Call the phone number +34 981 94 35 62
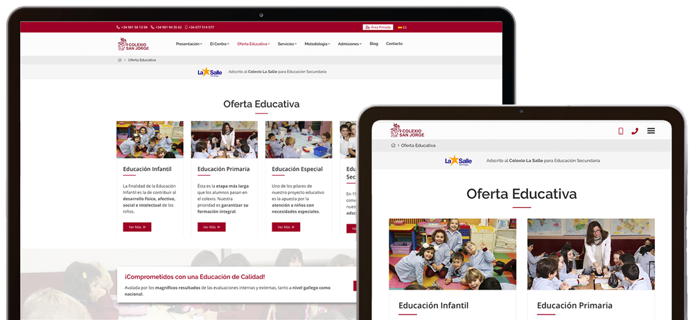This screenshot has width=693, height=320. pyautogui.click(x=166, y=28)
